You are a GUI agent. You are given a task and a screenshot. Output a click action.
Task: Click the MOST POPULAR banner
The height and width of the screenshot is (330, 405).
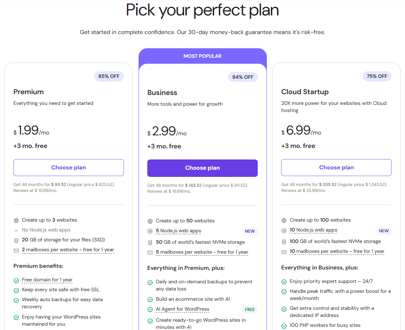coord(202,56)
